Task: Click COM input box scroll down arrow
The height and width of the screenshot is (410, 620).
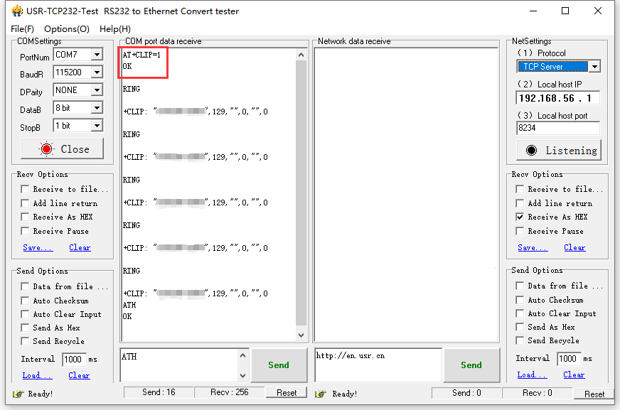Action: (242, 375)
